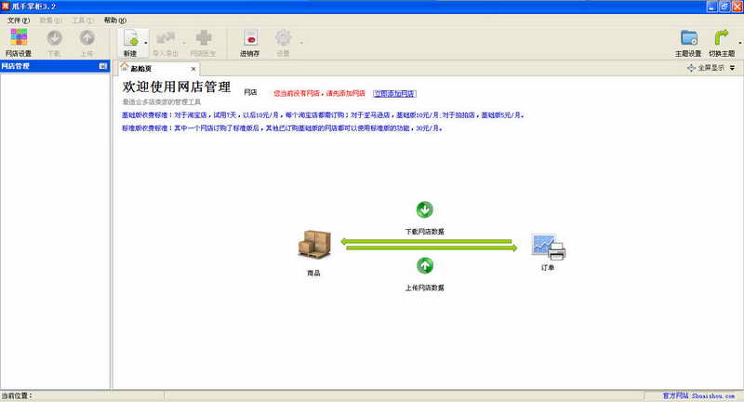
Task: Open 主题设置 folder icon
Action: [x=688, y=37]
